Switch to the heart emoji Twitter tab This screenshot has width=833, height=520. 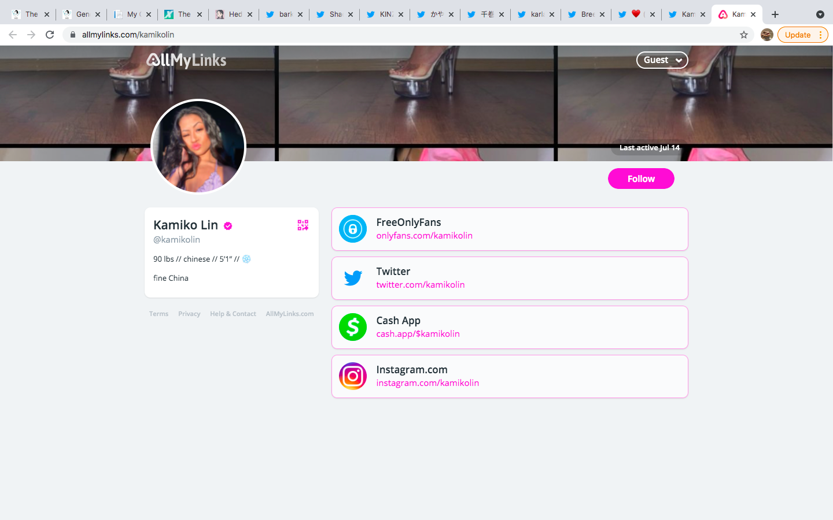(x=635, y=14)
